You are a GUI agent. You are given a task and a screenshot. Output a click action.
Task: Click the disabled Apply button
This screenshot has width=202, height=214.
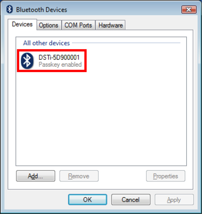[x=174, y=200]
